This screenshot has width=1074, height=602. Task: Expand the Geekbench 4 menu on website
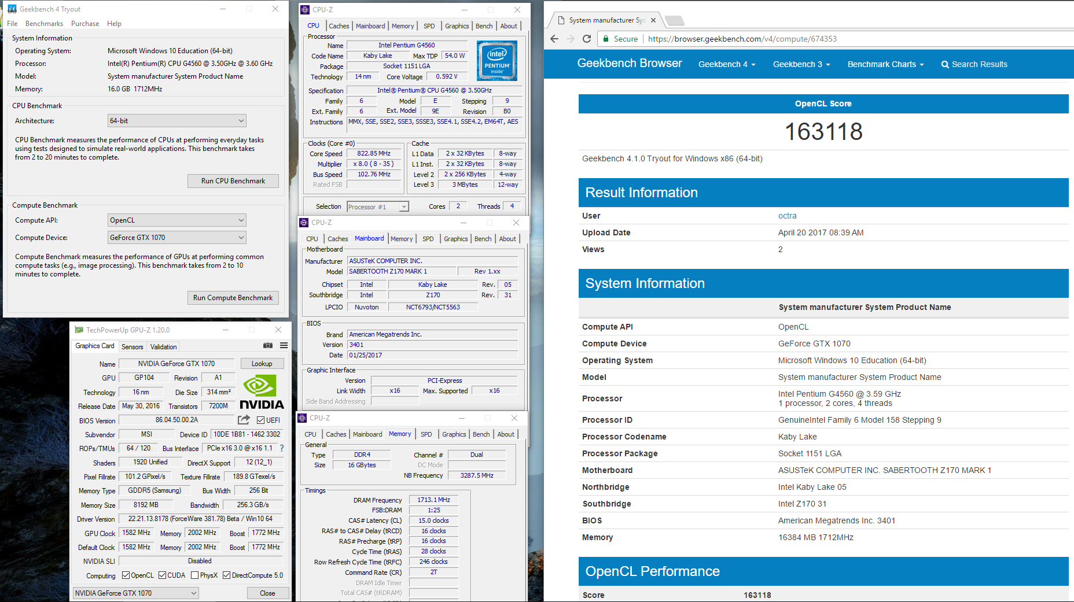click(727, 64)
